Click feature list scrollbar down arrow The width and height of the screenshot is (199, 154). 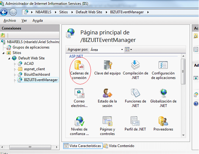183,135
